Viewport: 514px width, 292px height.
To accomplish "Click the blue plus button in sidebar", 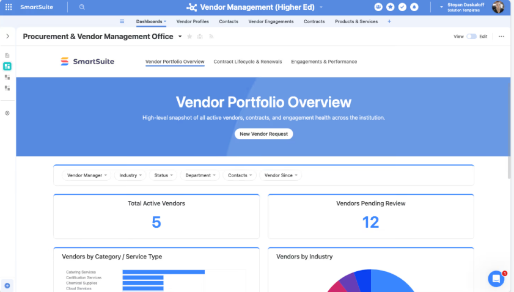I will coord(7,285).
